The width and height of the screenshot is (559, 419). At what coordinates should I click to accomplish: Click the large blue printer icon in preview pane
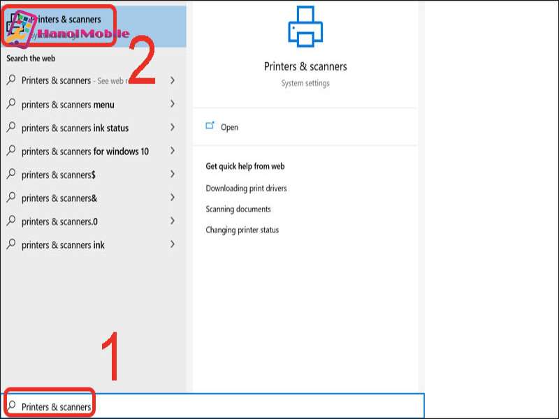pyautogui.click(x=305, y=27)
